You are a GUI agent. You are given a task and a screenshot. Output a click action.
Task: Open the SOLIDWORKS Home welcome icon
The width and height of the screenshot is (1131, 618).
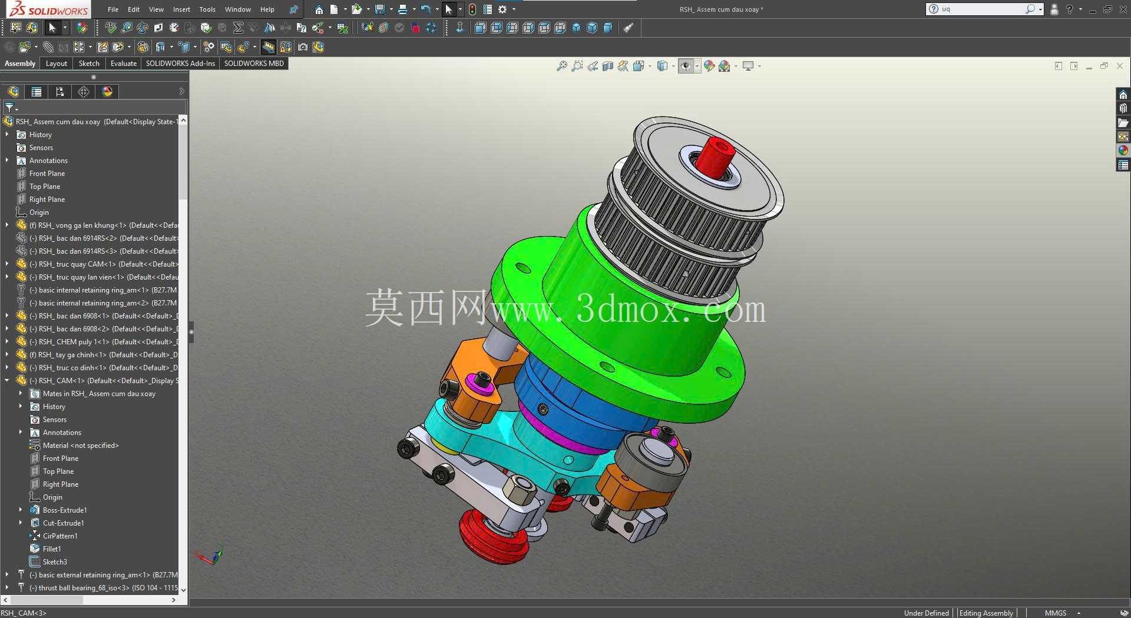319,9
